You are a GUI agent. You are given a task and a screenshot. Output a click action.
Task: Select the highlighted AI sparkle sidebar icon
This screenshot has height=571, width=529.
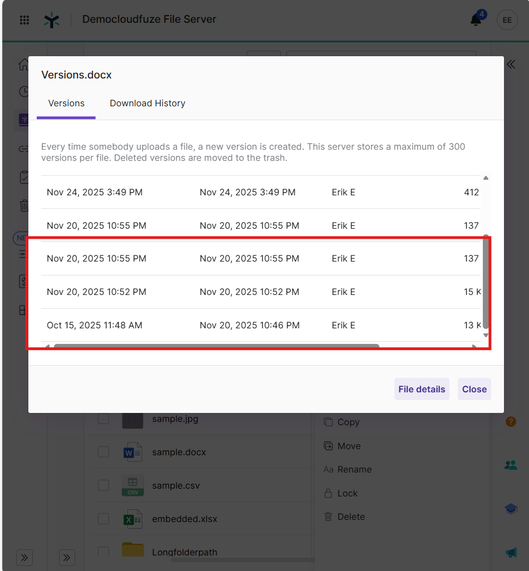24,119
